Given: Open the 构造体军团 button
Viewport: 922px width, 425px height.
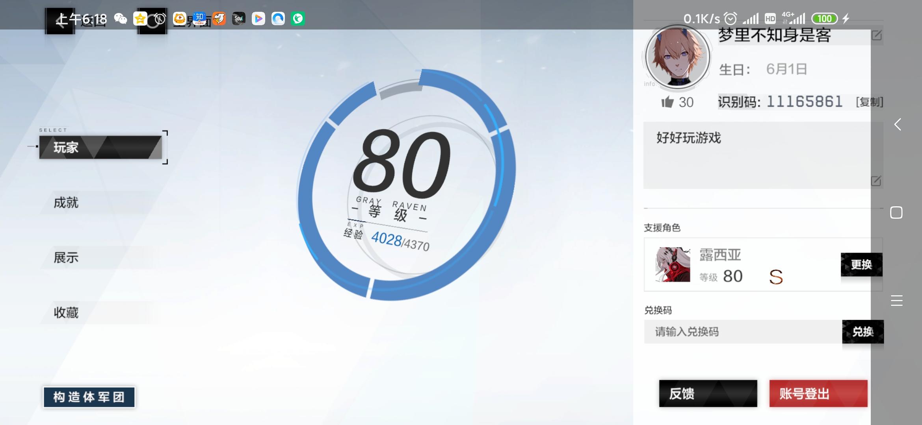Looking at the screenshot, I should (89, 397).
